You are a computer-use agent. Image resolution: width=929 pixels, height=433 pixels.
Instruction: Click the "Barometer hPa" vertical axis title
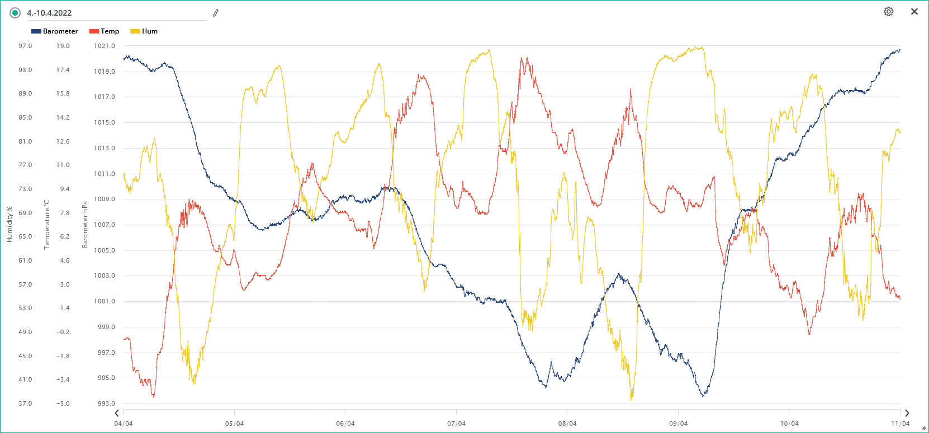85,224
